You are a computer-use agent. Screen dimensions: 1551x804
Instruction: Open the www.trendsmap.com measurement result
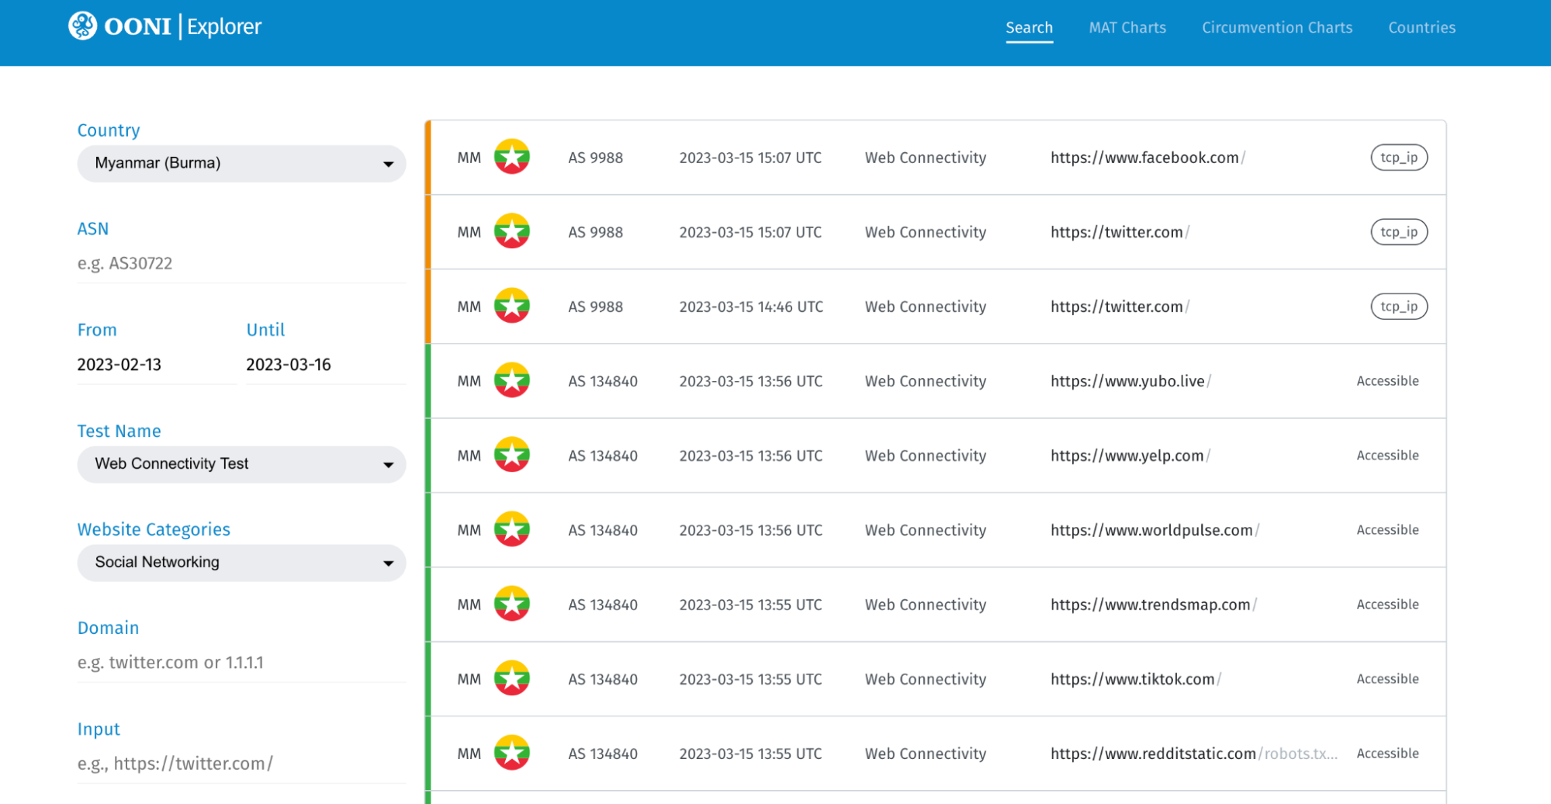[x=1150, y=605]
